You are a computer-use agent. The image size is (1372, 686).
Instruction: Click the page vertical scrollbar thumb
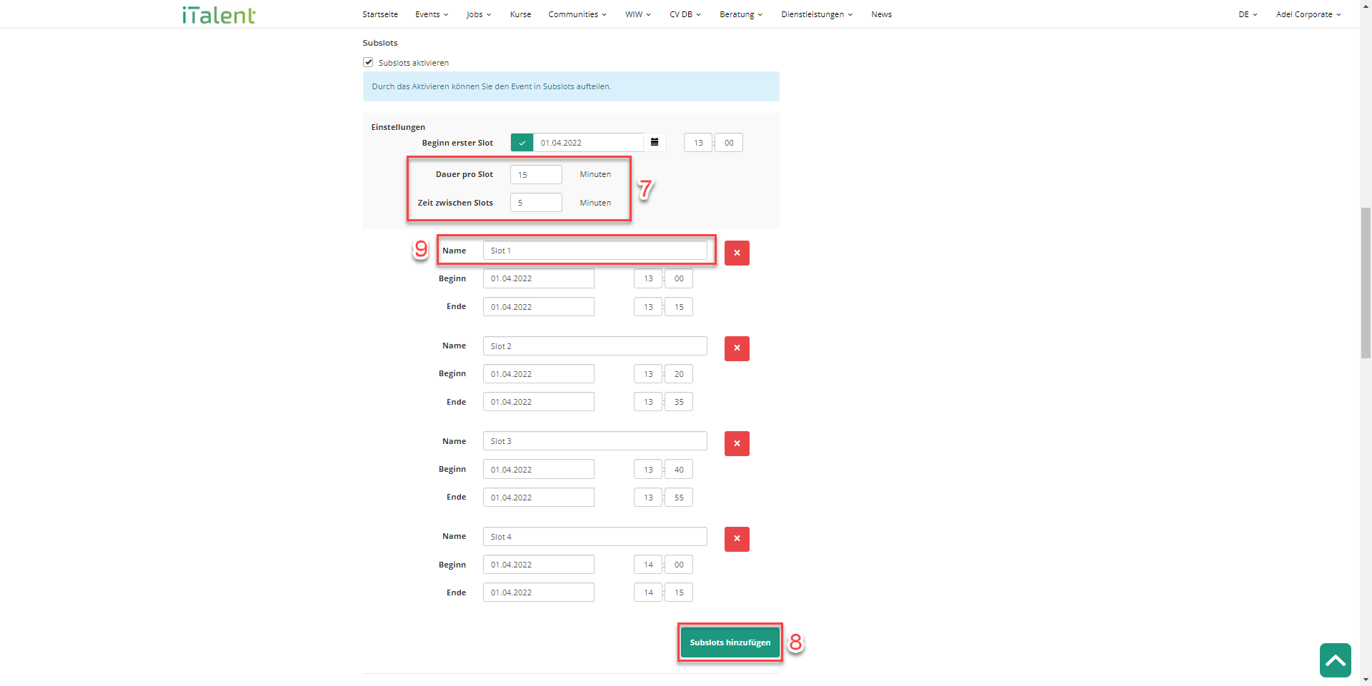click(x=1366, y=282)
